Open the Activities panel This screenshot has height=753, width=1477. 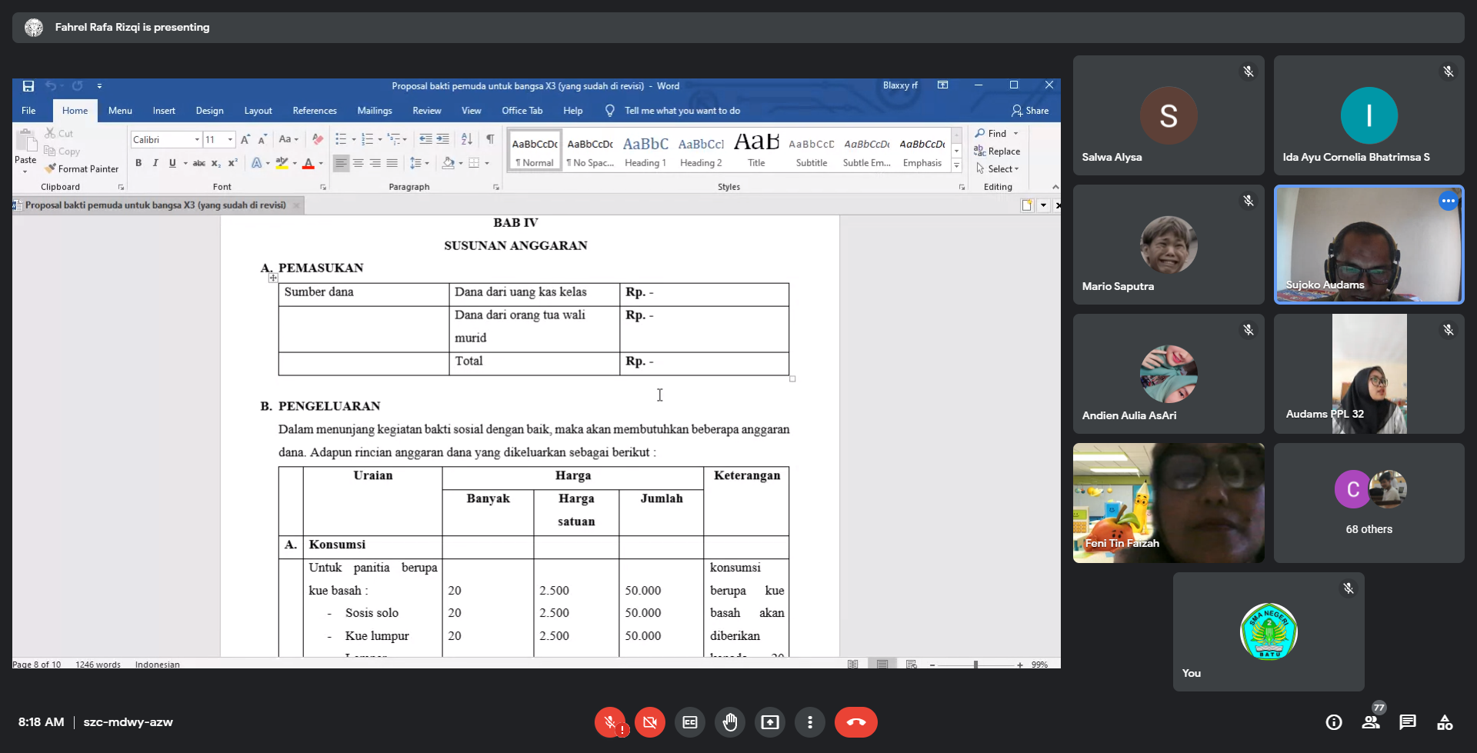click(1444, 722)
